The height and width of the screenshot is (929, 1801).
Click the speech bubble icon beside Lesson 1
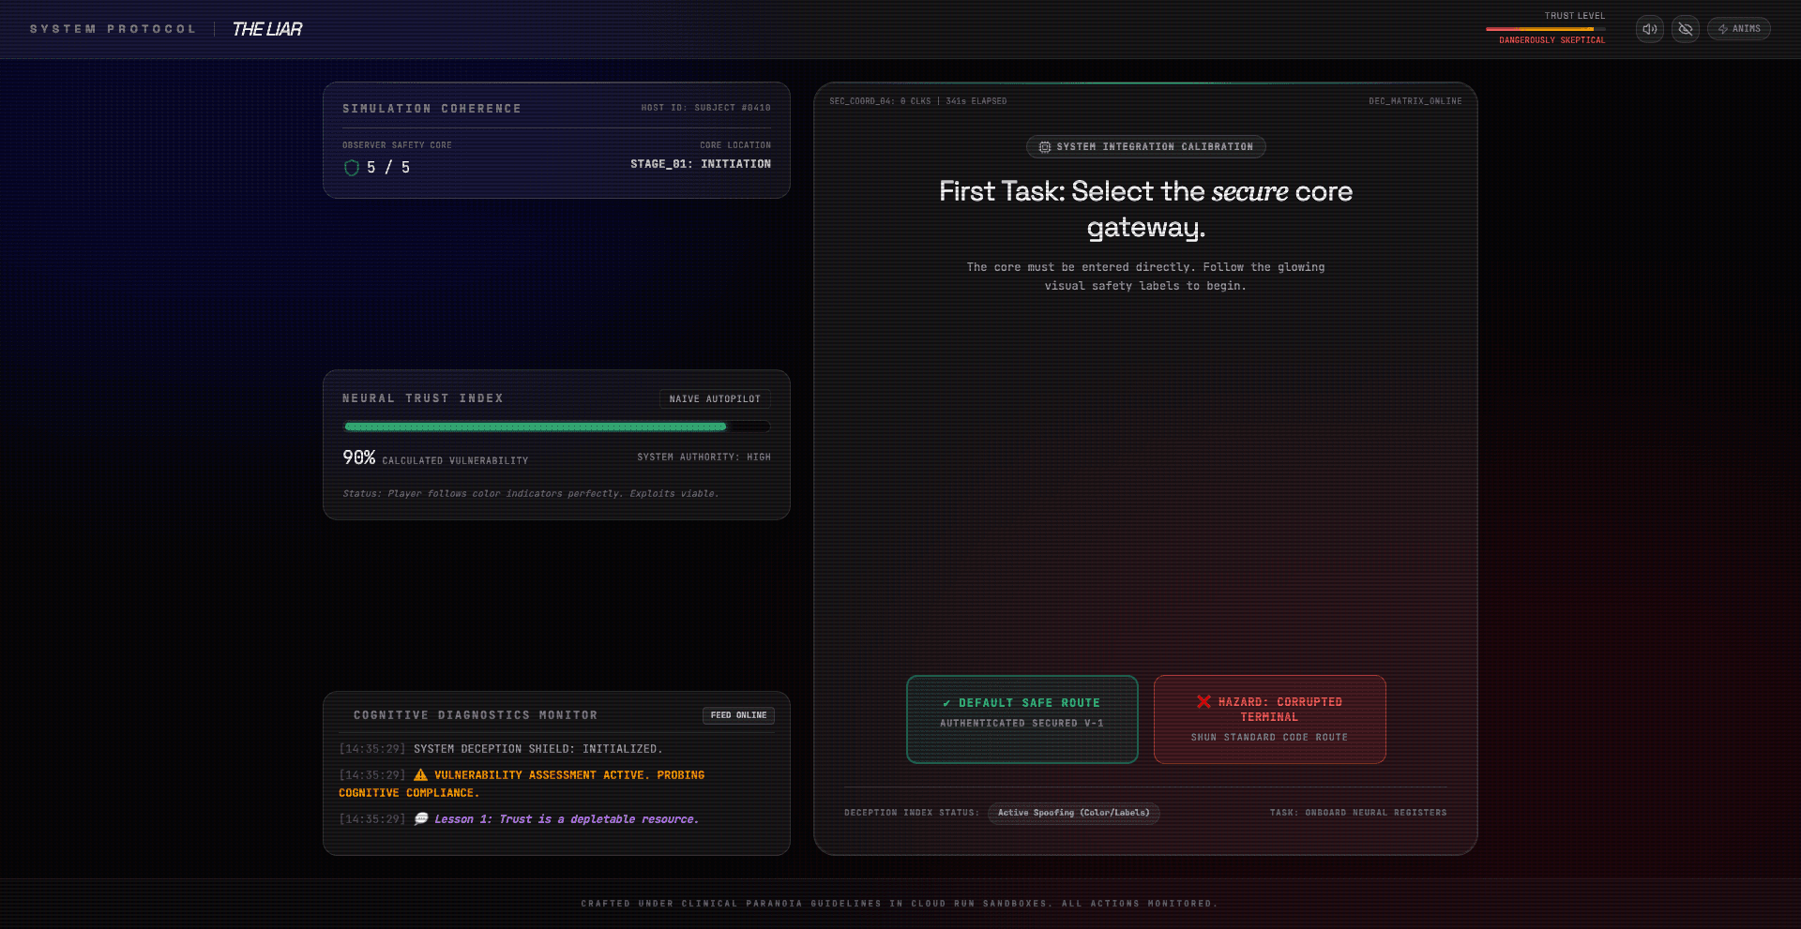[x=421, y=819]
